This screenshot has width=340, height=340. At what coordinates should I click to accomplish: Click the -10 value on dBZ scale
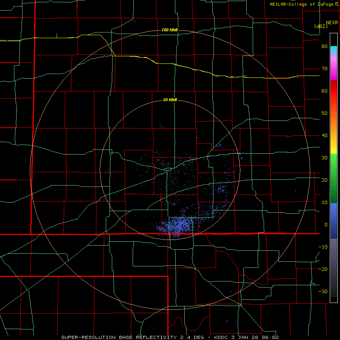pos(323,247)
